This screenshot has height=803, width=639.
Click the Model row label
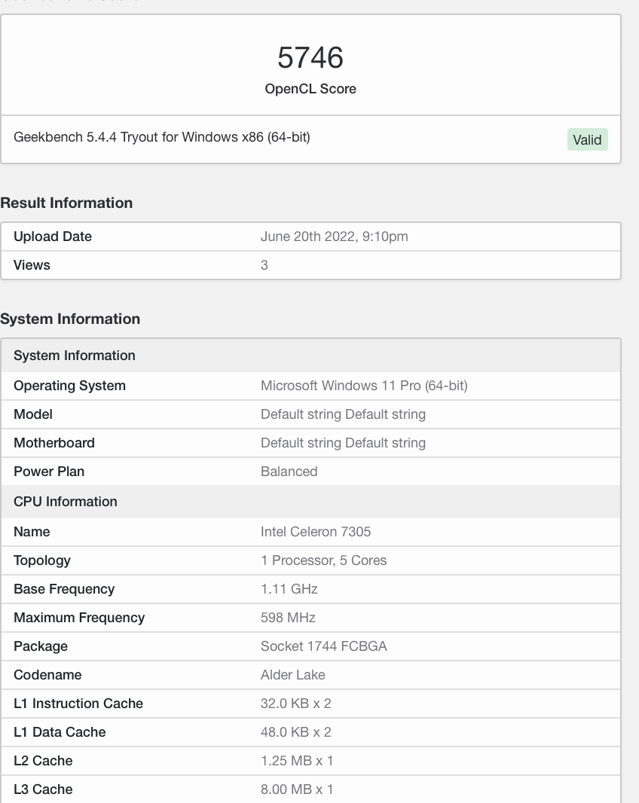click(33, 414)
